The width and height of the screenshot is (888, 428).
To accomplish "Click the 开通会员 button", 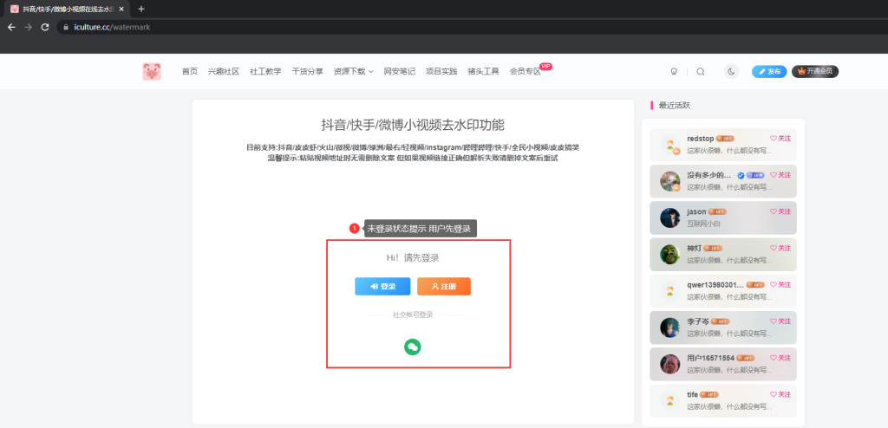I will pyautogui.click(x=815, y=71).
